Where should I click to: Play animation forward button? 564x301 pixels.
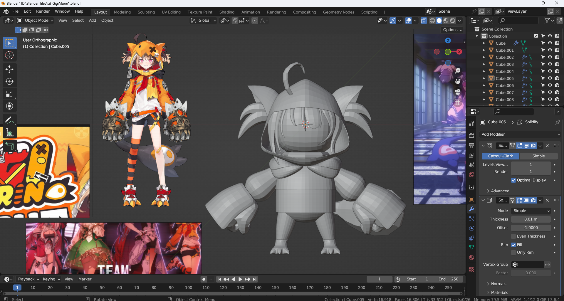click(x=240, y=279)
